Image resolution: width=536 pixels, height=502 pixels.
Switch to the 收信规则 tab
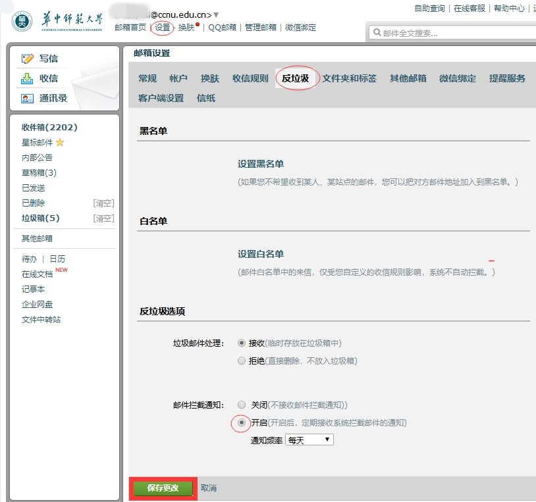(x=250, y=78)
